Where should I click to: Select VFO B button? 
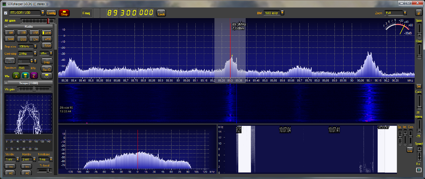[25, 75]
